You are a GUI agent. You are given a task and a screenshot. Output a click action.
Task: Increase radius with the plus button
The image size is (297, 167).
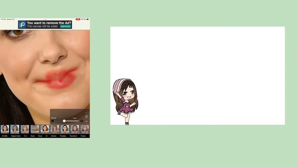coord(82,121)
